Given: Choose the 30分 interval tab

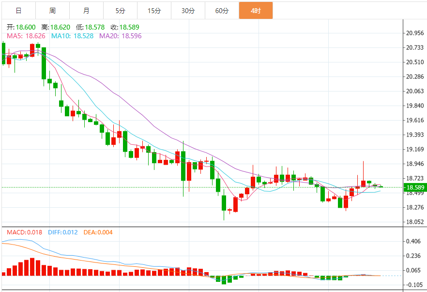Looking at the screenshot, I should [x=188, y=11].
